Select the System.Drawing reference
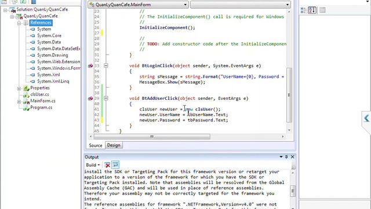 (x=53, y=55)
